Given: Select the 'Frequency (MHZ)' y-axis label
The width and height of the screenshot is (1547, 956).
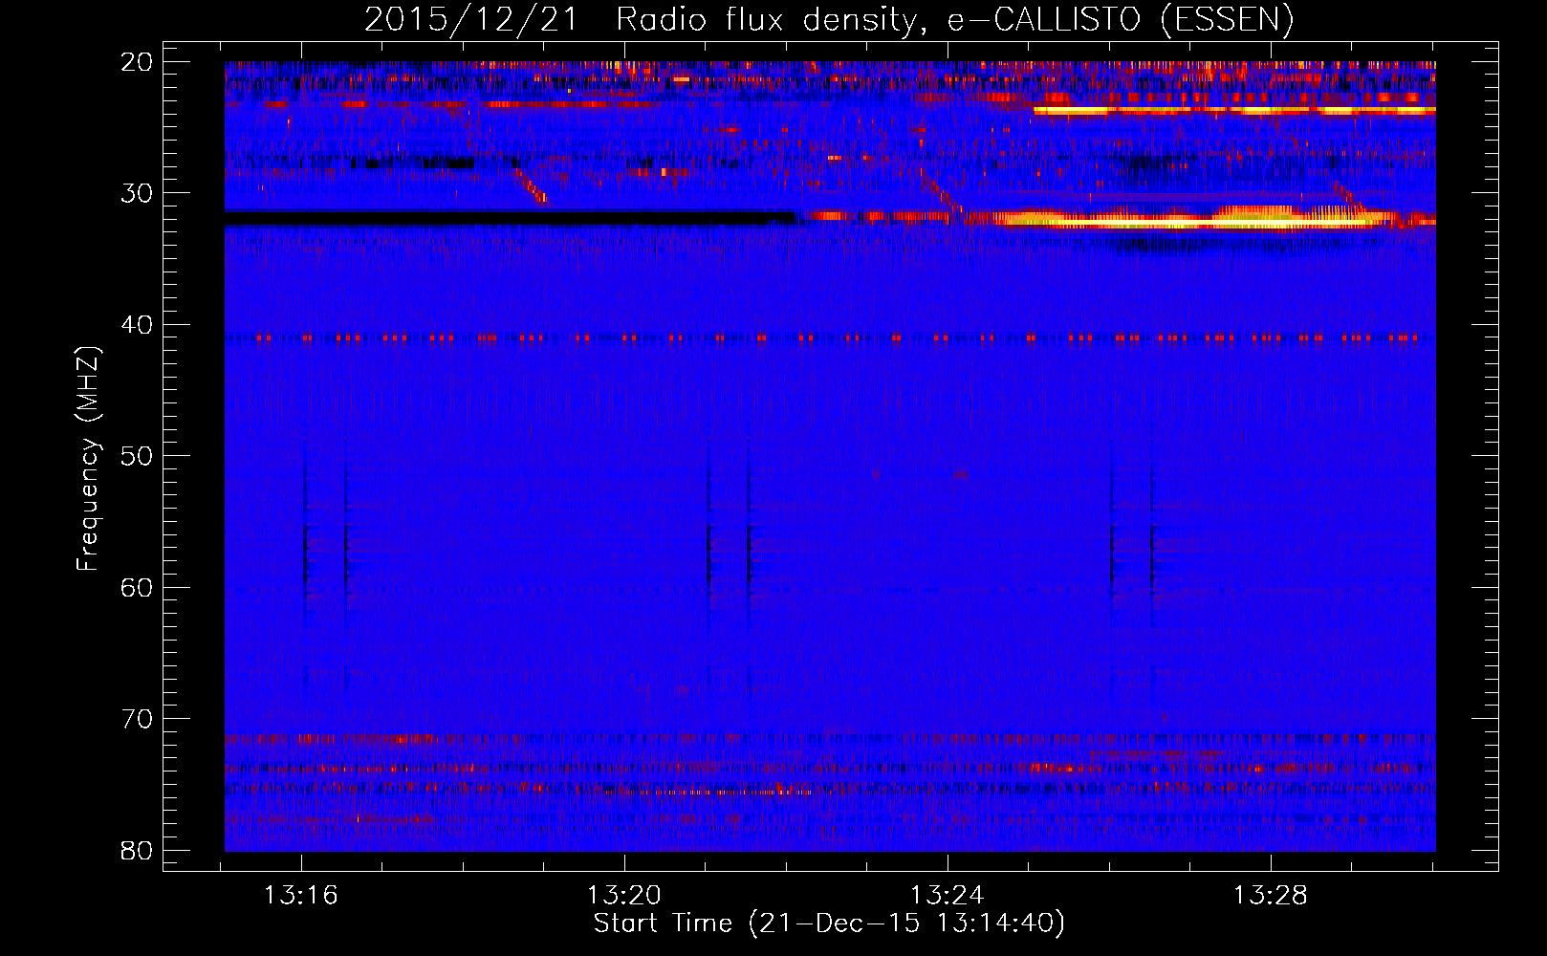Looking at the screenshot, I should pyautogui.click(x=88, y=459).
